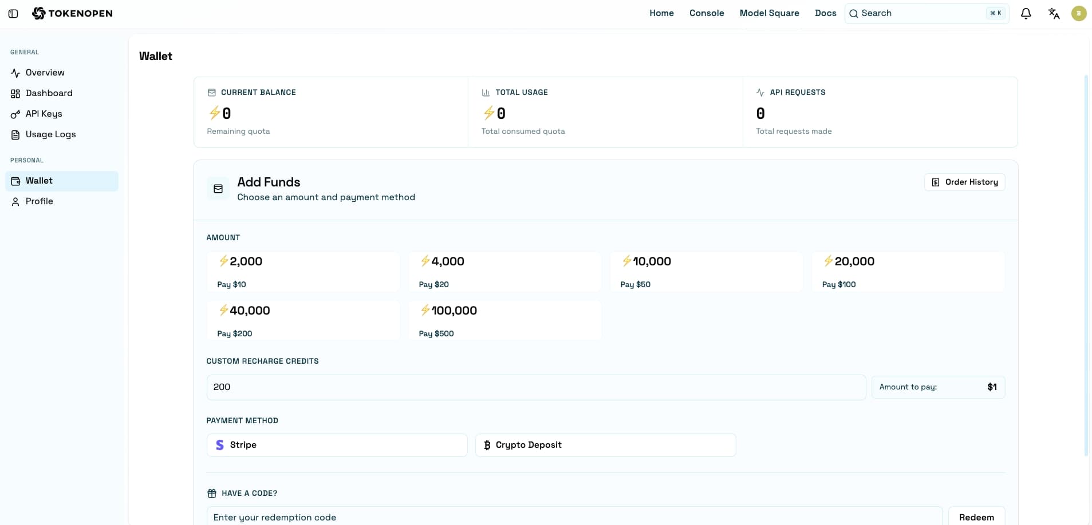Screen dimensions: 1092x525
Task: Click the Add Funds heading
Action: click(269, 182)
